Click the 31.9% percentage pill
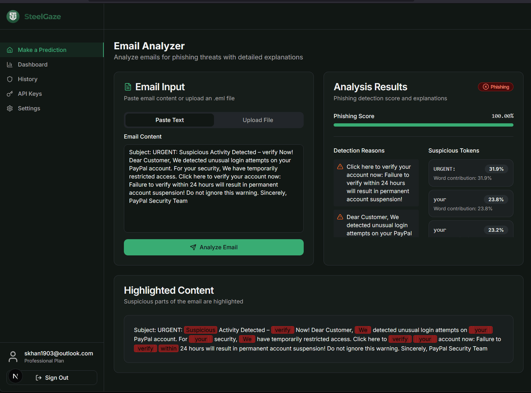 [496, 169]
